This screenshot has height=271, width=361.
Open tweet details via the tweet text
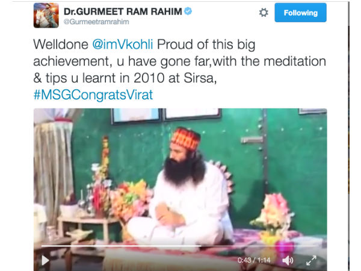coord(179,61)
